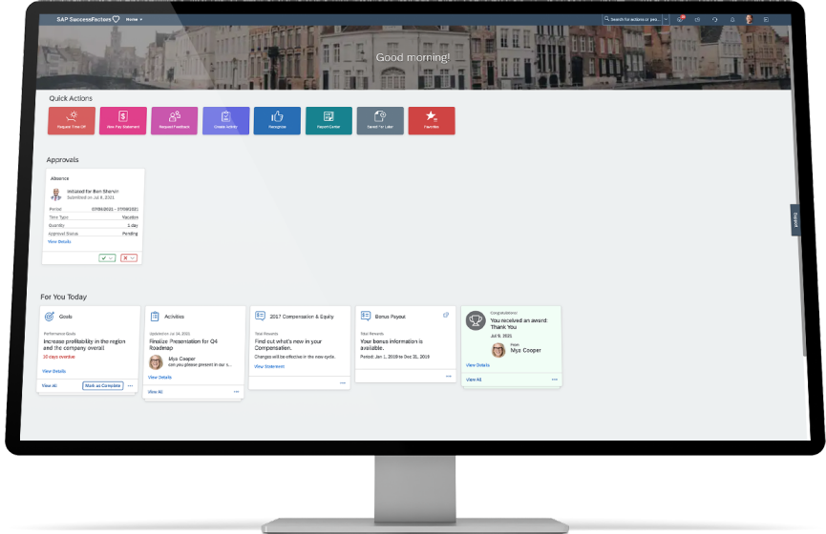Viewport: 826px width, 534px height.
Task: Open the Home navigation dropdown
Action: click(x=134, y=19)
